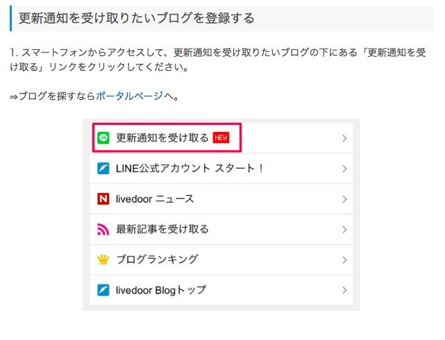Click chevron on livedoor Blogトップ row
This screenshot has height=340, width=445.
pos(344,290)
